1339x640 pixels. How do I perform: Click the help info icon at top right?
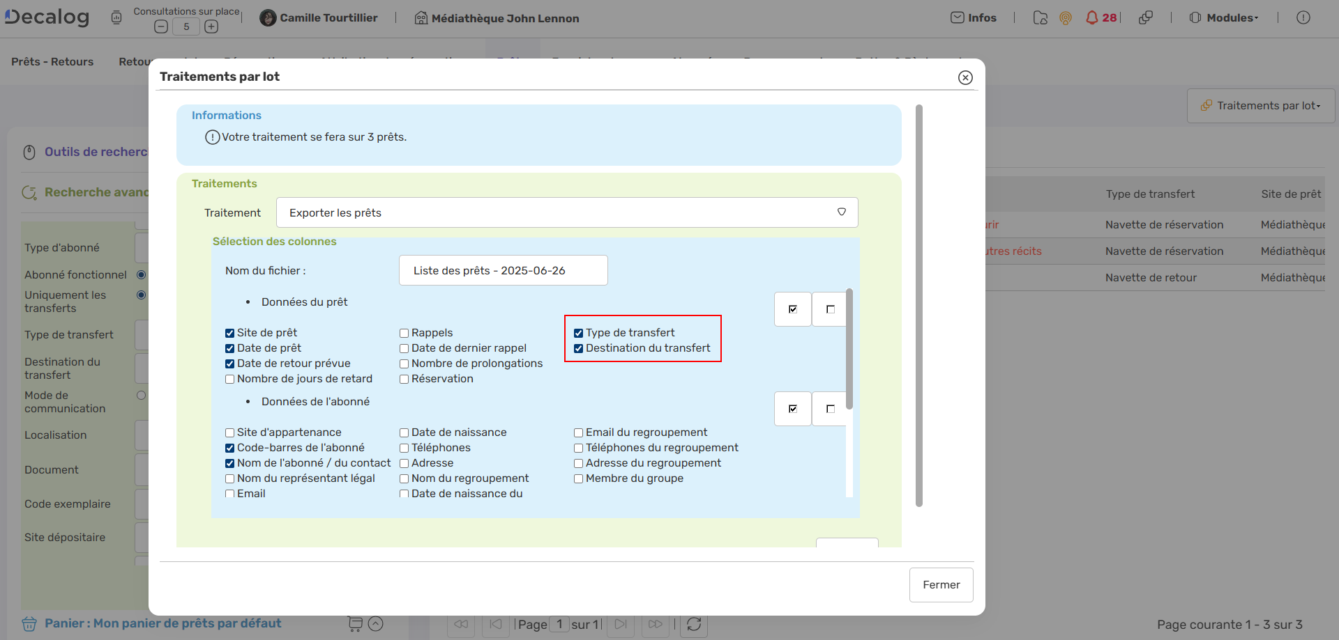coord(1303,18)
